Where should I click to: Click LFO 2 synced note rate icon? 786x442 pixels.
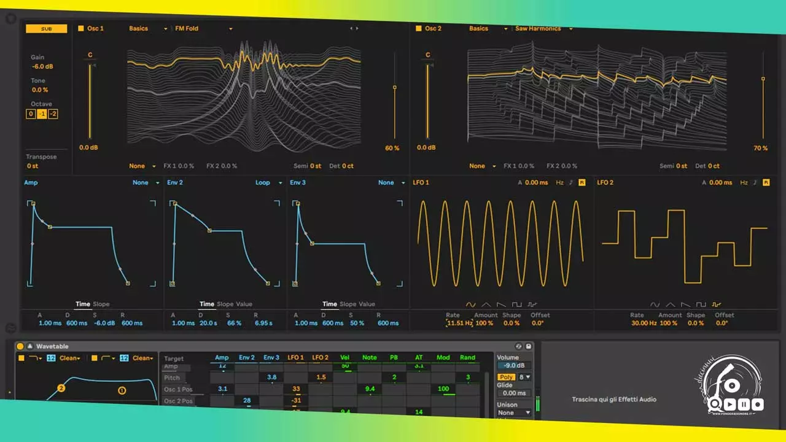[755, 183]
